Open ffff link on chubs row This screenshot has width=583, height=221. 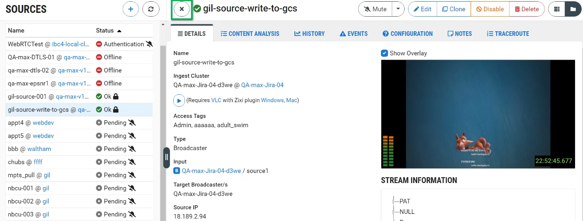pos(38,162)
